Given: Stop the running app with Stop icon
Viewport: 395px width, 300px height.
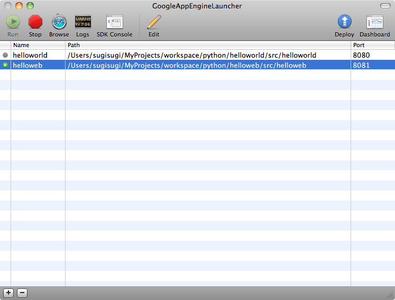Looking at the screenshot, I should pos(35,22).
